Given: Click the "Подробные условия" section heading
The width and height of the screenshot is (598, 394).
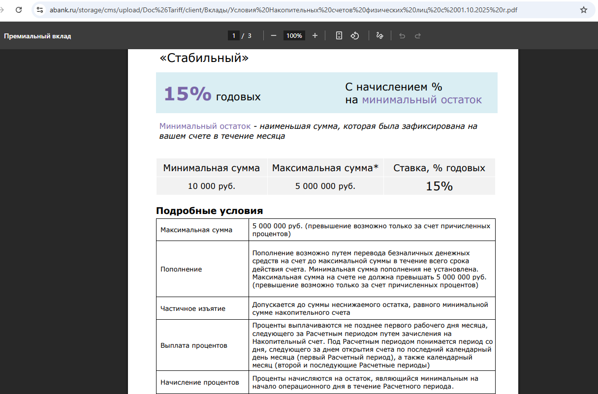Looking at the screenshot, I should [209, 211].
